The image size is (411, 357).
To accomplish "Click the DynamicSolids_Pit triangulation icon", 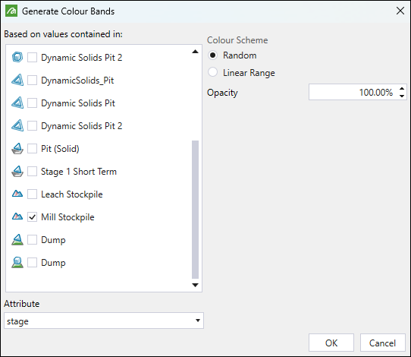I will (17, 80).
